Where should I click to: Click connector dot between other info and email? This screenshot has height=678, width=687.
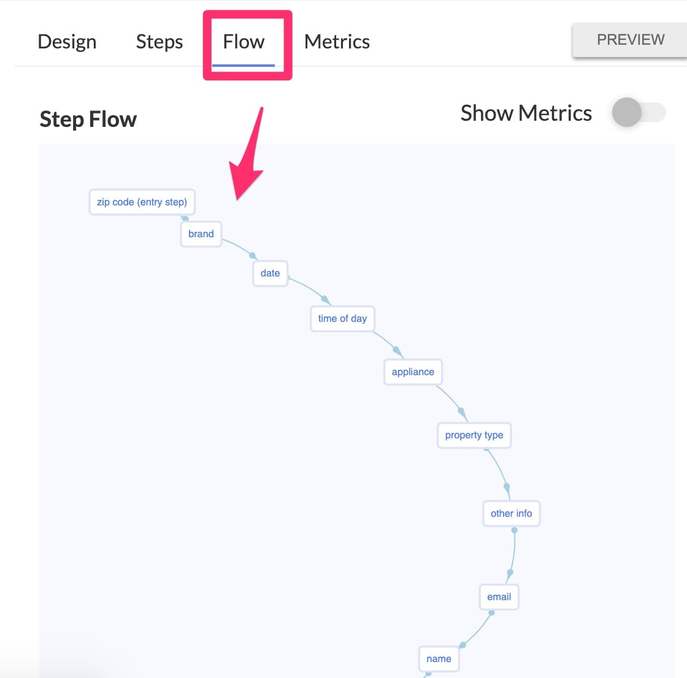point(510,573)
